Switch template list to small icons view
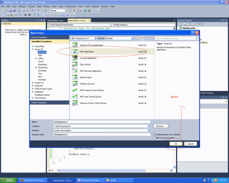Image resolution: width=229 pixels, height=183 pixels. (137, 39)
